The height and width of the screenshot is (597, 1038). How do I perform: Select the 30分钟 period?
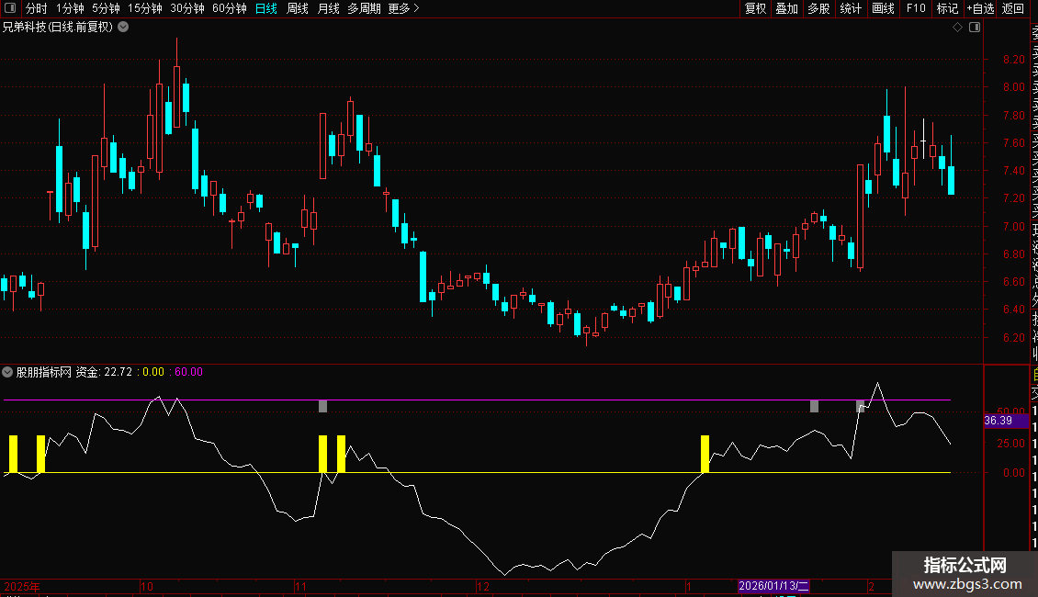coord(187,8)
